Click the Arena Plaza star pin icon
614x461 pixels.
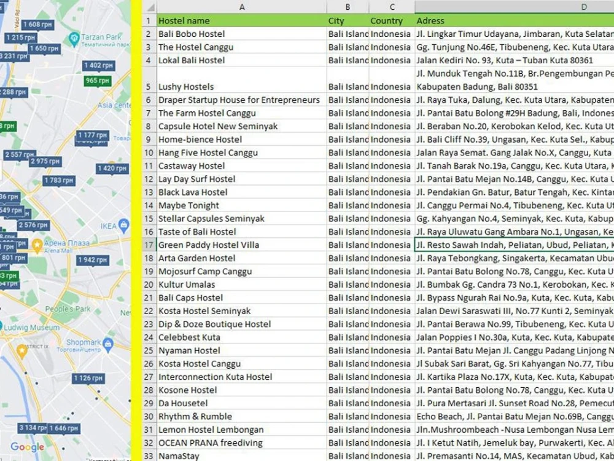(x=37, y=246)
